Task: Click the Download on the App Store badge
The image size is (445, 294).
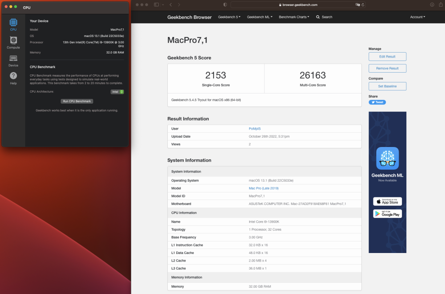Action: point(388,201)
